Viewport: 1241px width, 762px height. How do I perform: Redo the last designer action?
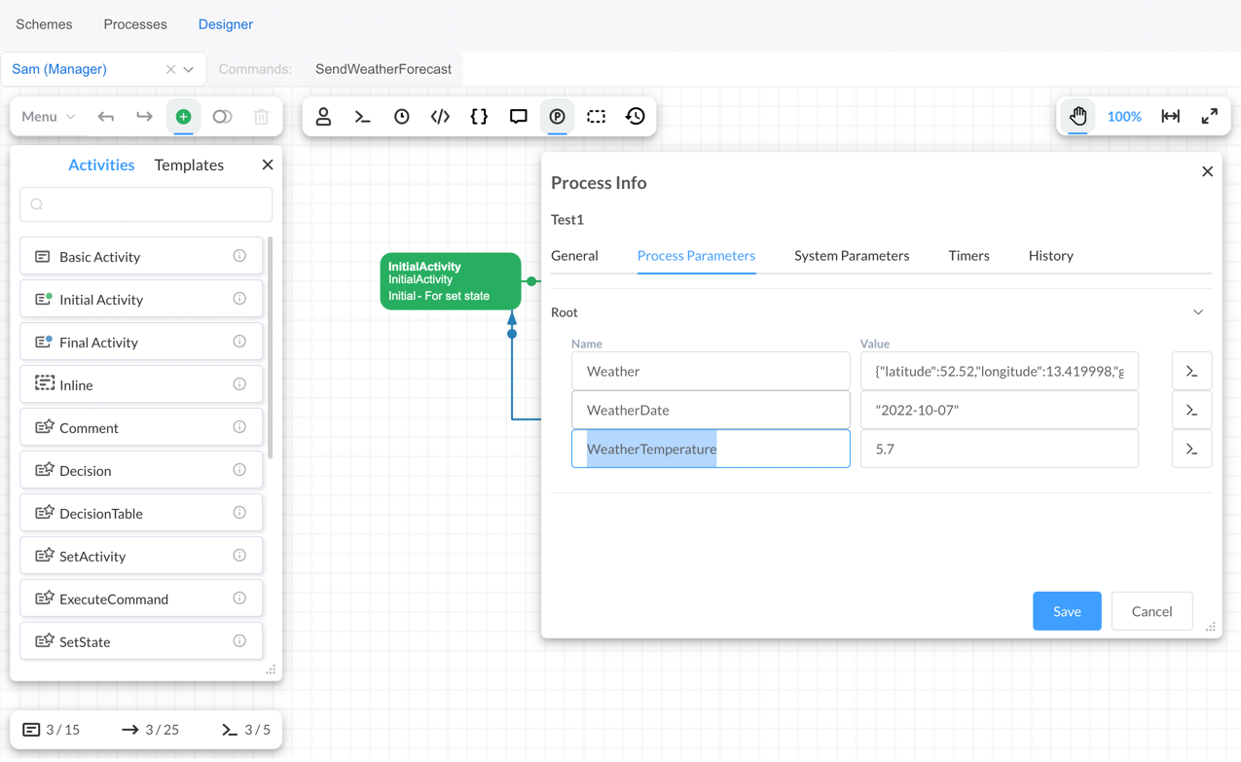[144, 117]
